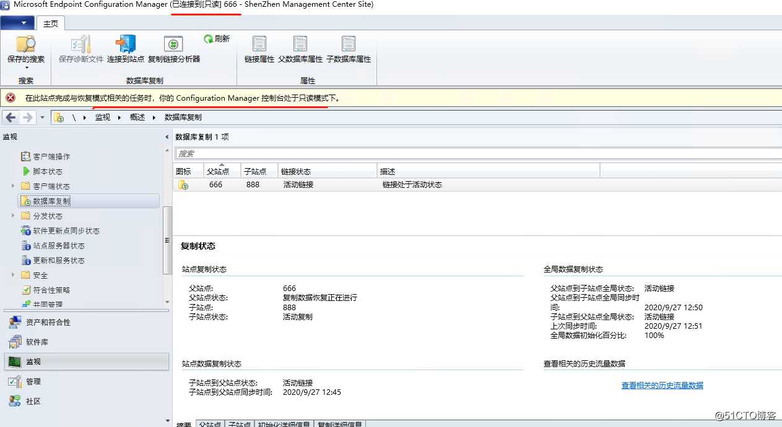The height and width of the screenshot is (427, 782).
Task: Click the forward navigation arrow
Action: click(x=27, y=117)
